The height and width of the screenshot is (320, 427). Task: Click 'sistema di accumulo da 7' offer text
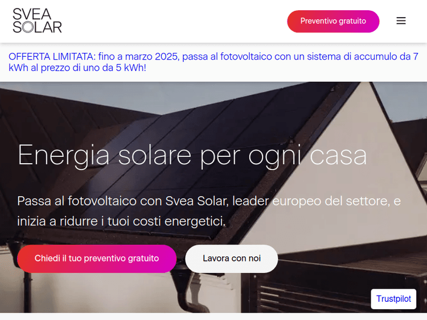[x=363, y=56]
